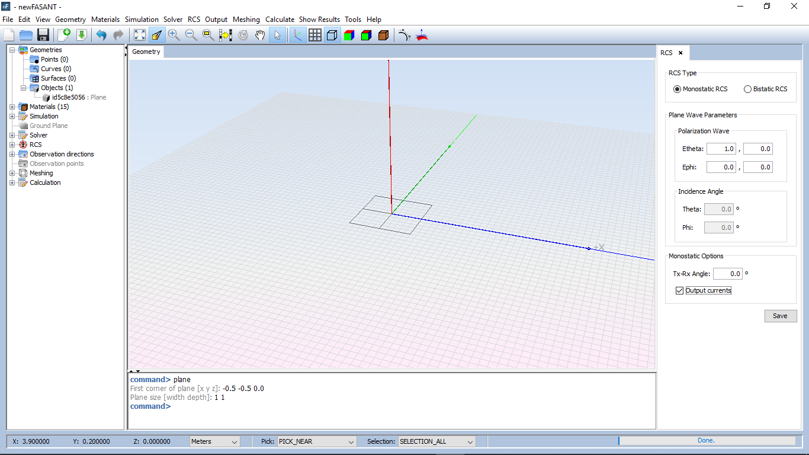Open the Meters units dropdown

point(215,441)
